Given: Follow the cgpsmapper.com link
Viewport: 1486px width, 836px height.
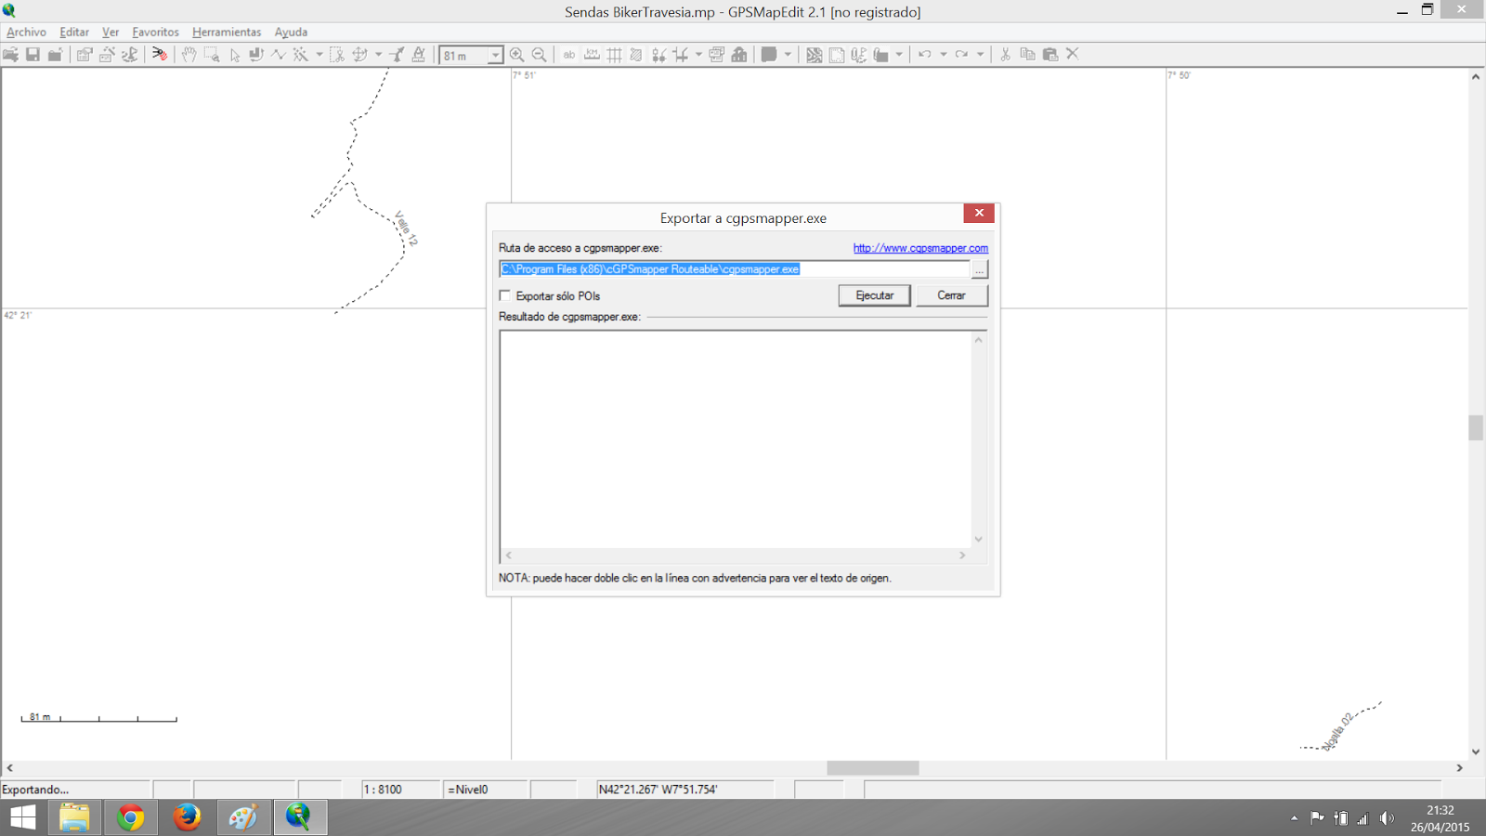Looking at the screenshot, I should [x=919, y=248].
